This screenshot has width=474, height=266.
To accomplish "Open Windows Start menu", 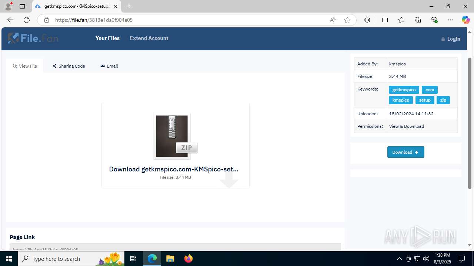I will (9, 259).
